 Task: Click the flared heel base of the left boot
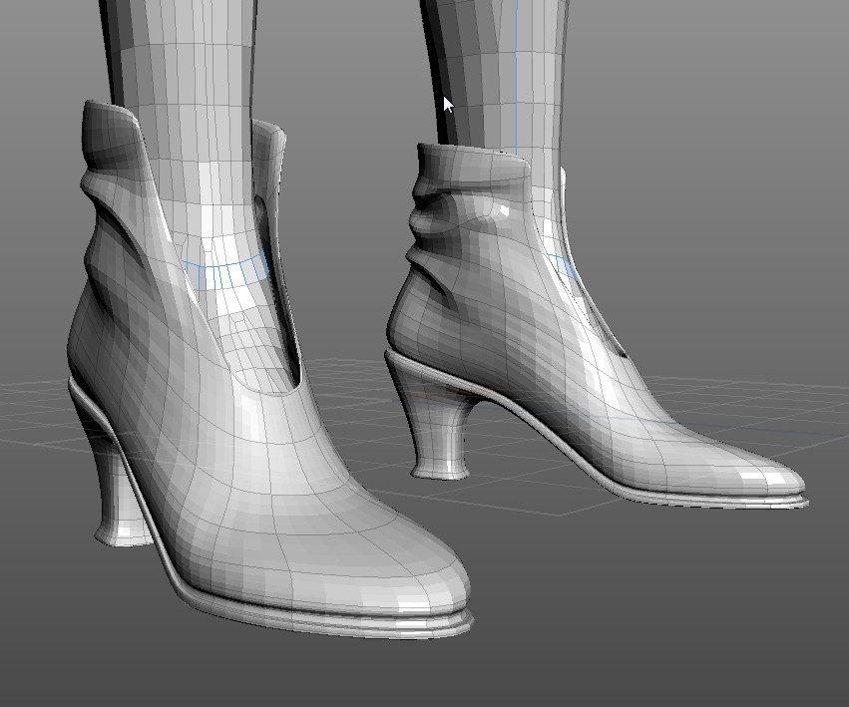122,533
